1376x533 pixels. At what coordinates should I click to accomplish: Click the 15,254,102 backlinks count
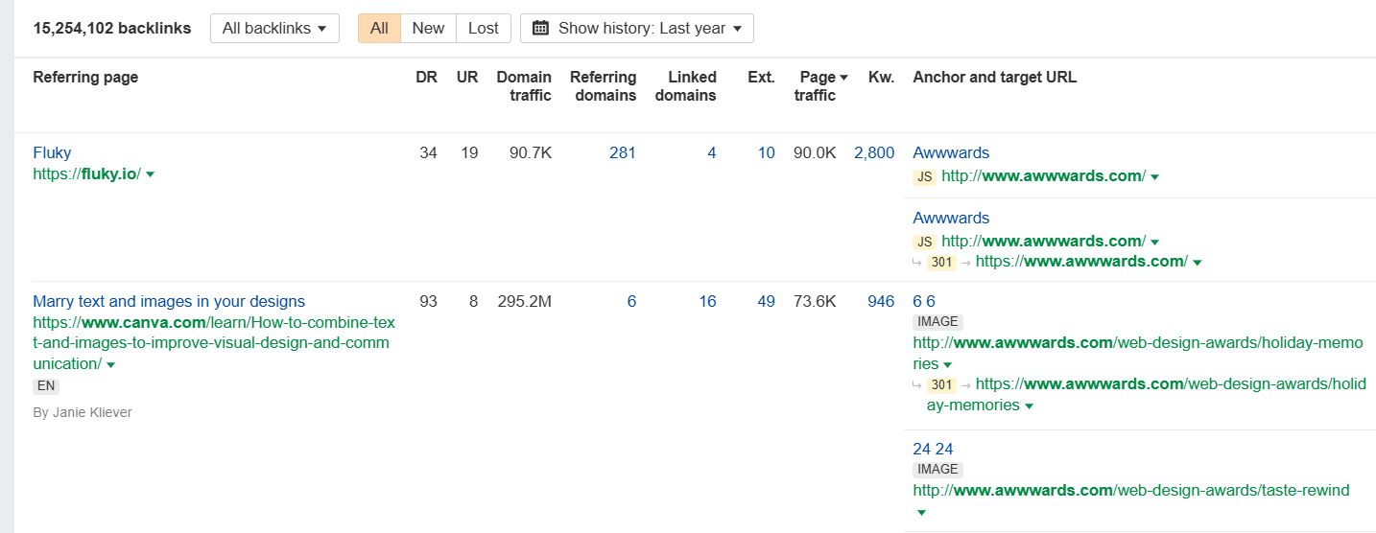[112, 28]
